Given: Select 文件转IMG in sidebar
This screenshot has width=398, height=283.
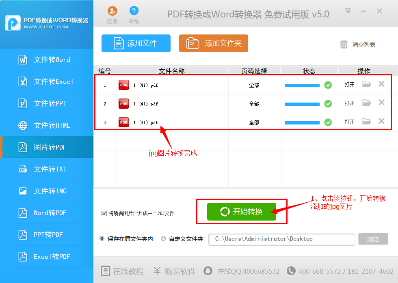Looking at the screenshot, I should click(x=47, y=191).
